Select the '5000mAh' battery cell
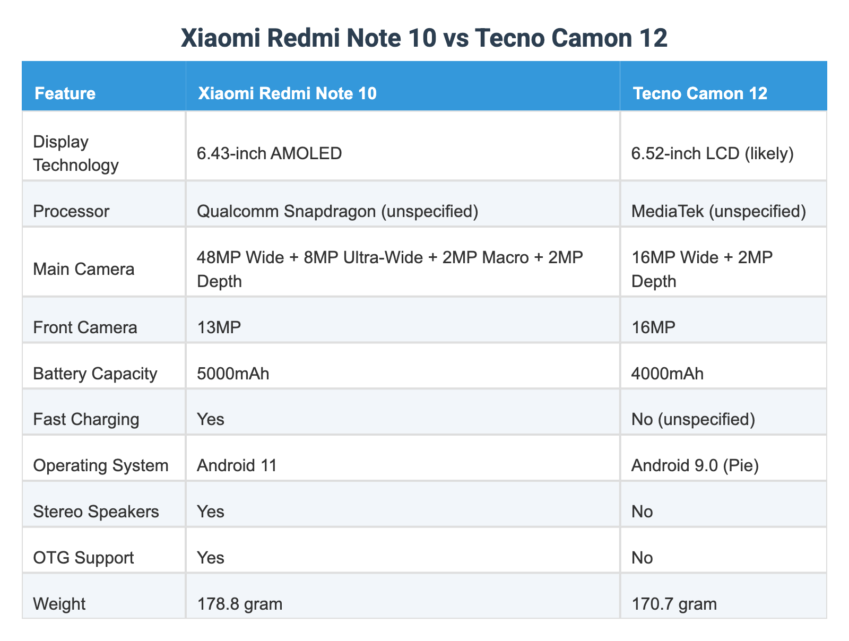This screenshot has width=849, height=641. pyautogui.click(x=233, y=374)
